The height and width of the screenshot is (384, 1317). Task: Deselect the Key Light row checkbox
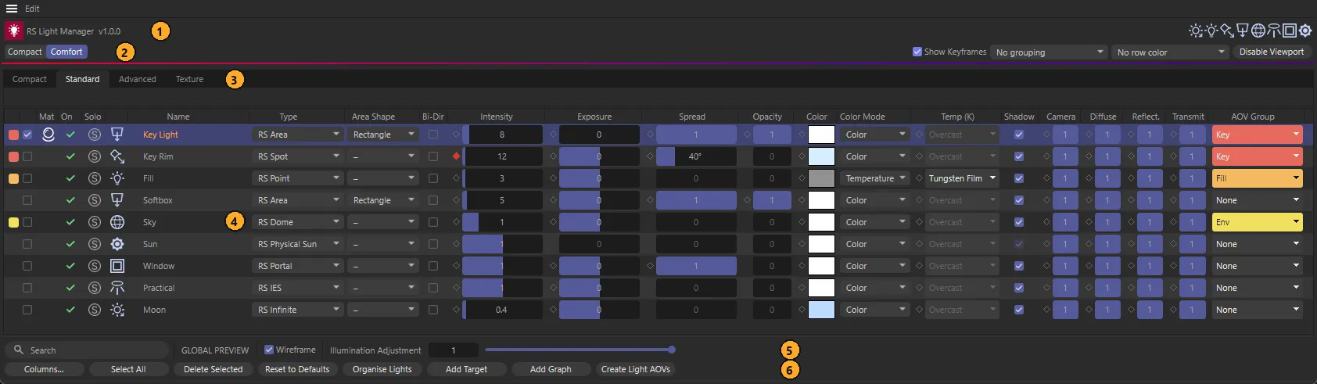click(27, 135)
